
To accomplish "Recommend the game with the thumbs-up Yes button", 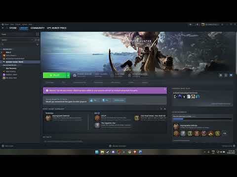I will pos(94,100).
